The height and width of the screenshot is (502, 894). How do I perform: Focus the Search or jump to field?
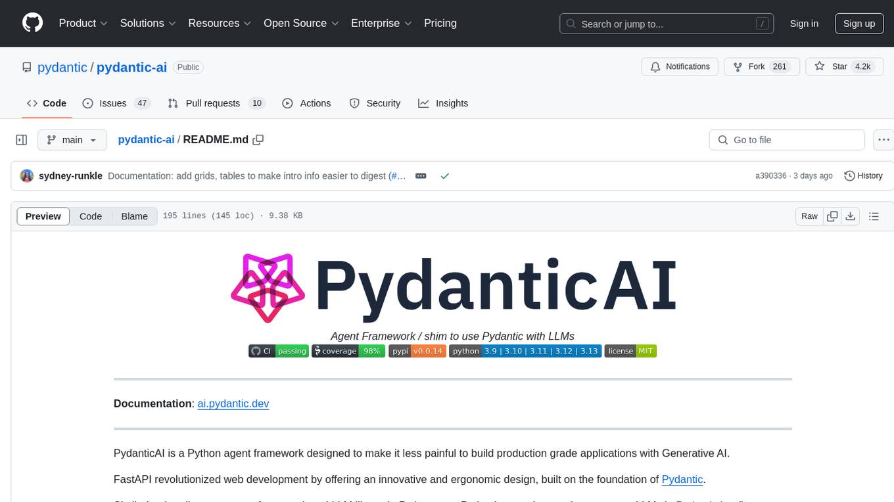point(667,24)
